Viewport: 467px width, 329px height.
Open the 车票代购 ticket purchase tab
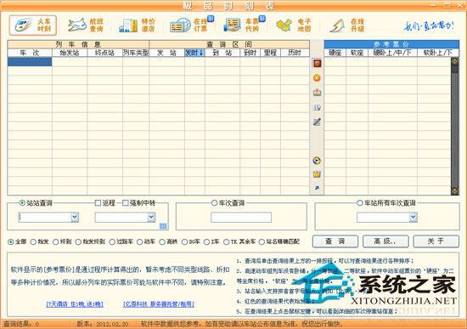point(244,25)
